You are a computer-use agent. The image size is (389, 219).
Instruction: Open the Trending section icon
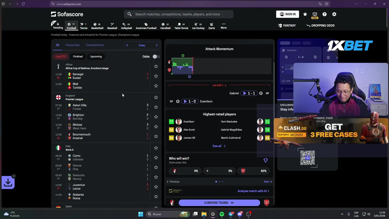point(58,26)
